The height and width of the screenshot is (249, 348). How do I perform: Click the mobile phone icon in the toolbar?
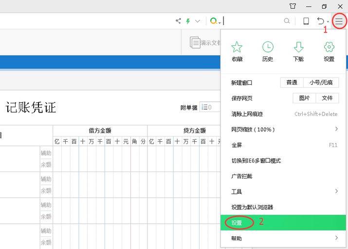point(306,21)
